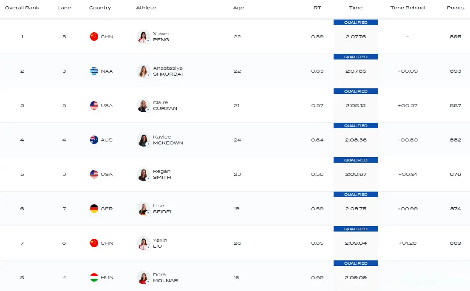470x291 pixels.
Task: Click the China flag icon for Xuwei Peng
Action: tap(94, 37)
